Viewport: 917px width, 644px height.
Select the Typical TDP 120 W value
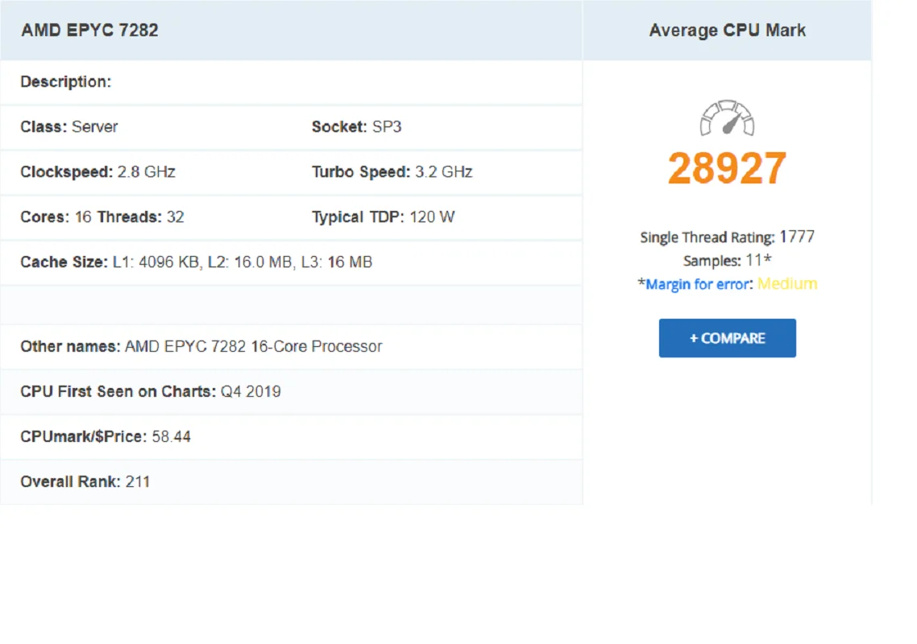[x=432, y=217]
